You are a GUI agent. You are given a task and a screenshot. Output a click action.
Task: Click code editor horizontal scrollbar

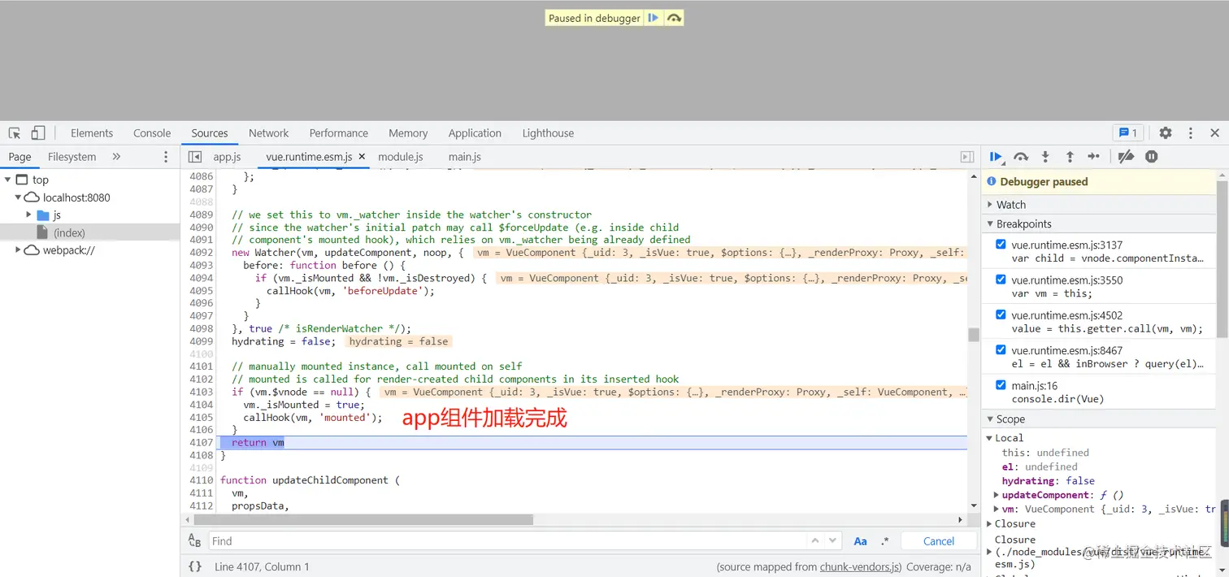pos(363,519)
